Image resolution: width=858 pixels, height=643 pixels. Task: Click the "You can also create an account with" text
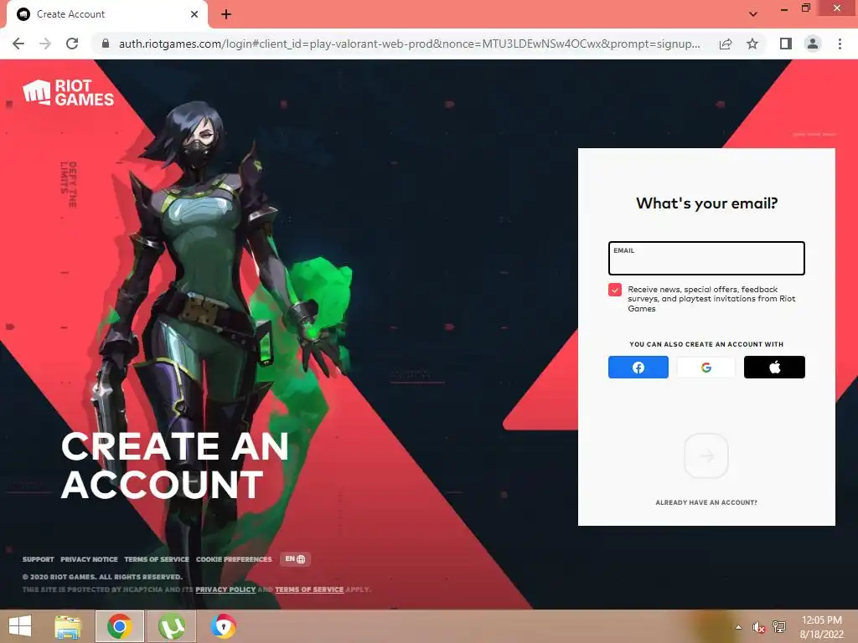click(x=706, y=344)
